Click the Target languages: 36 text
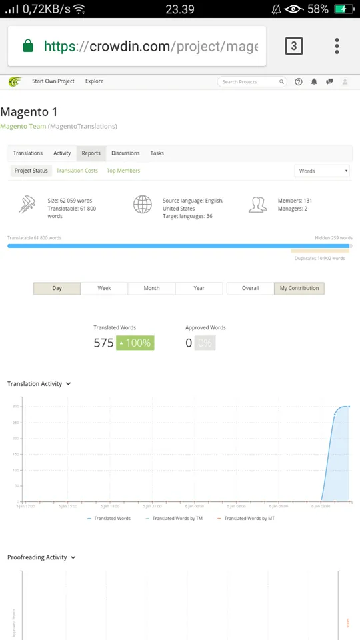 coord(187,216)
